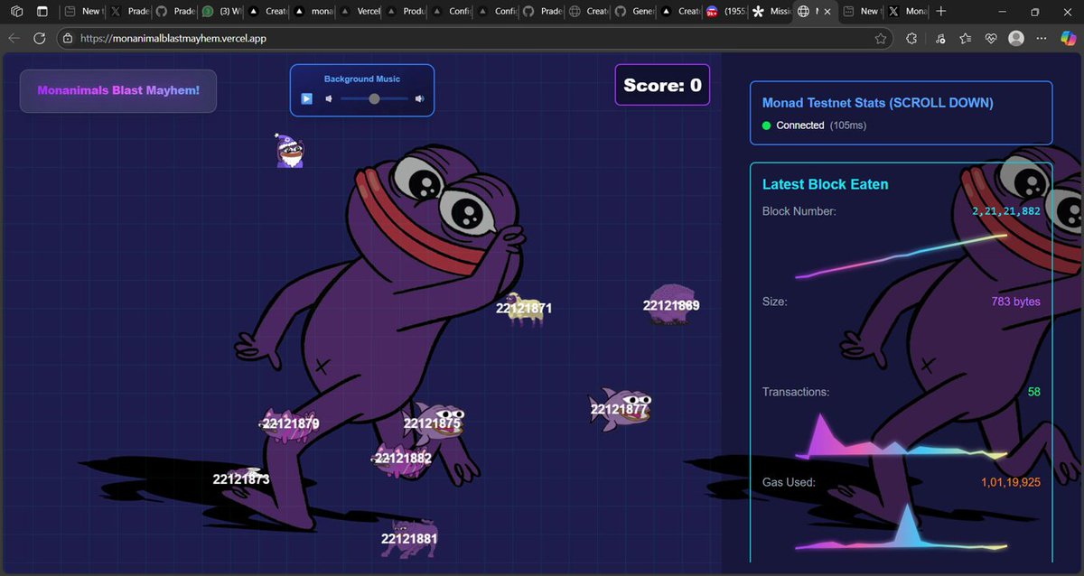Open the Favorites list icon

click(966, 39)
